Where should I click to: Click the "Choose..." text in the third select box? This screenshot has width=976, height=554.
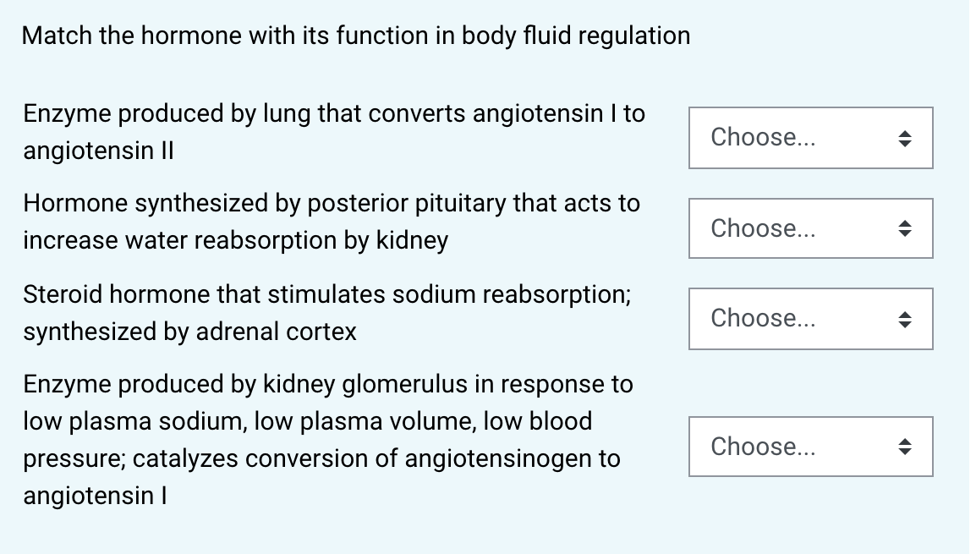click(x=763, y=318)
